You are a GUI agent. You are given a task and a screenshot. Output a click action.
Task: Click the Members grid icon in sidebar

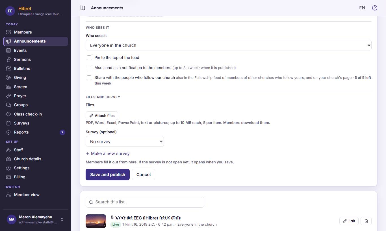coord(8,32)
